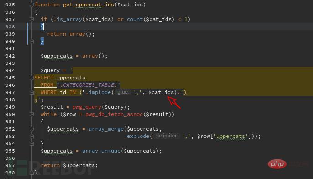Click the 'glue:' parameter hint

123,92
